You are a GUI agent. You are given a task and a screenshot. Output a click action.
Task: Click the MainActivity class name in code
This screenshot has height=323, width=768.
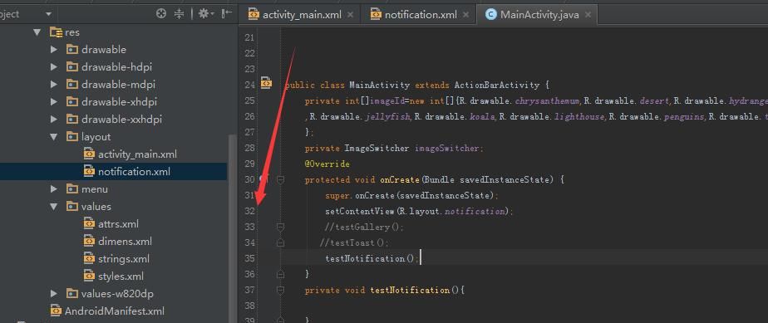point(380,86)
